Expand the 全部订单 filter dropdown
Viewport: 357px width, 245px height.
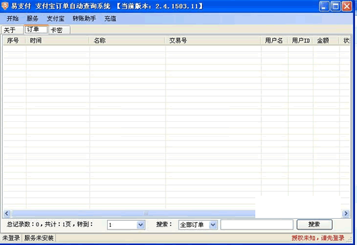(x=213, y=225)
